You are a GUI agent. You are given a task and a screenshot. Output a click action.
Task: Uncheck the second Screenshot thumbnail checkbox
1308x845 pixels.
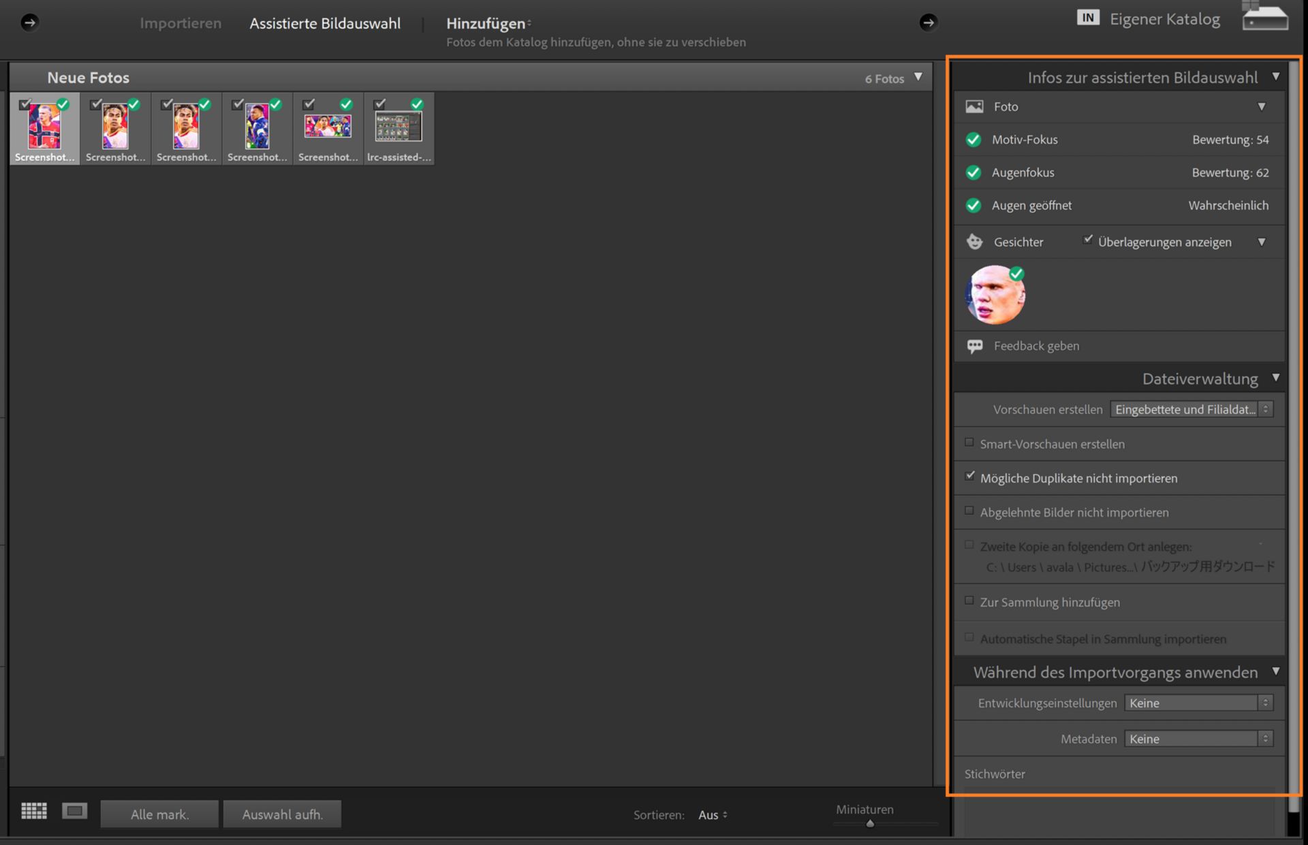coord(96,104)
